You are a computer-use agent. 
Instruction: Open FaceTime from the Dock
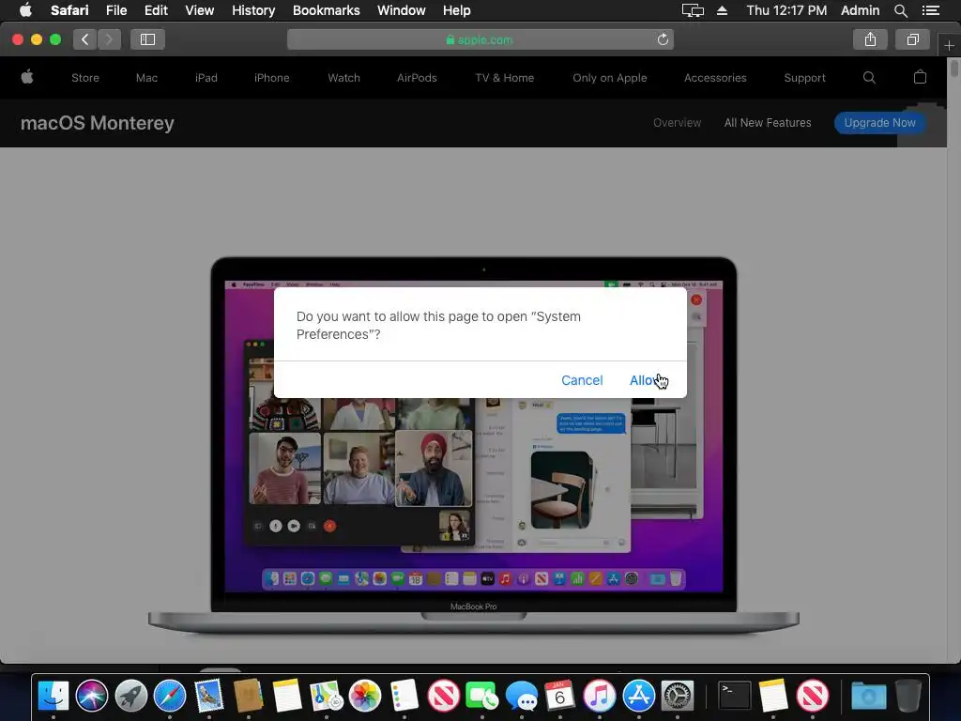(x=481, y=697)
